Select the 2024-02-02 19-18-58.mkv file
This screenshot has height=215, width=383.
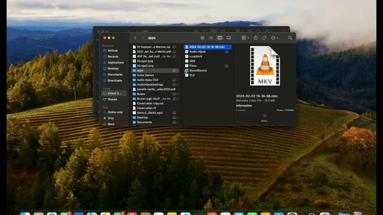coord(208,47)
